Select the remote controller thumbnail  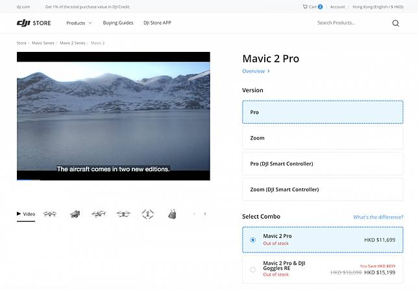click(172, 213)
